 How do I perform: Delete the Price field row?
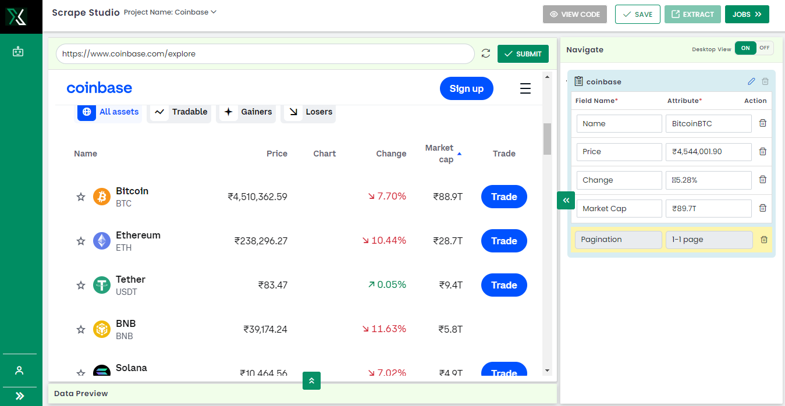pos(763,151)
